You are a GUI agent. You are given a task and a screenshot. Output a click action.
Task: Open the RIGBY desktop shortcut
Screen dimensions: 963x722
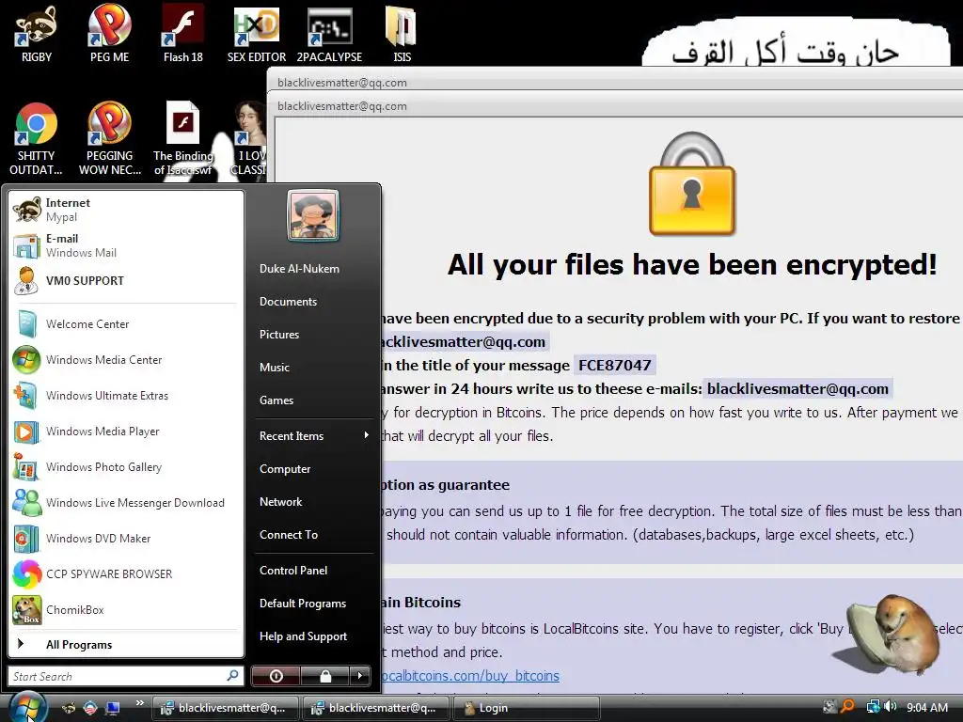pos(37,34)
